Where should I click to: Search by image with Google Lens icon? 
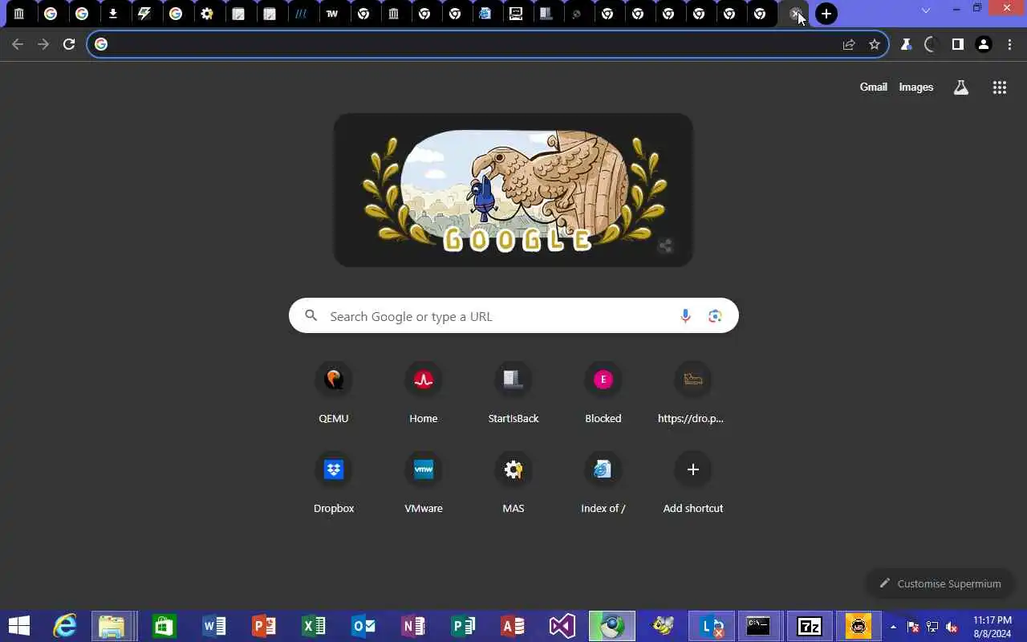tap(715, 316)
